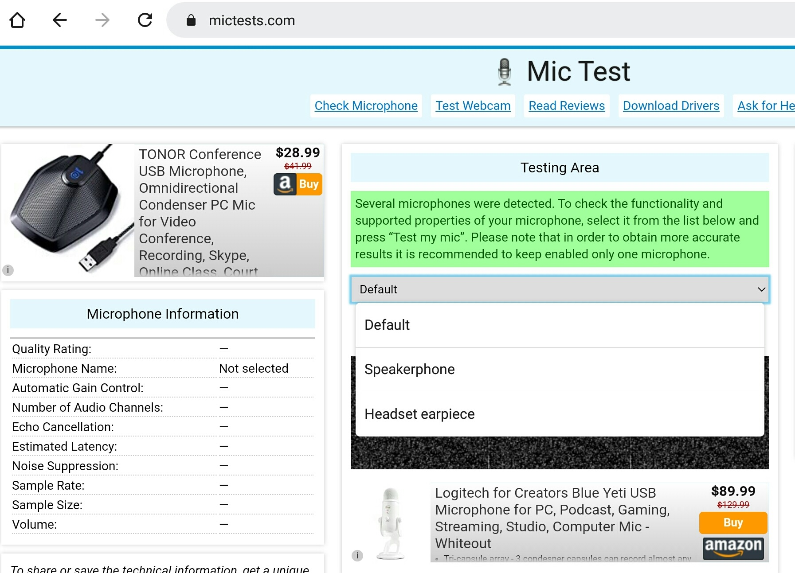Choose Headset earpiece from the microphone list
Screen dimensions: 795x573
[560, 414]
